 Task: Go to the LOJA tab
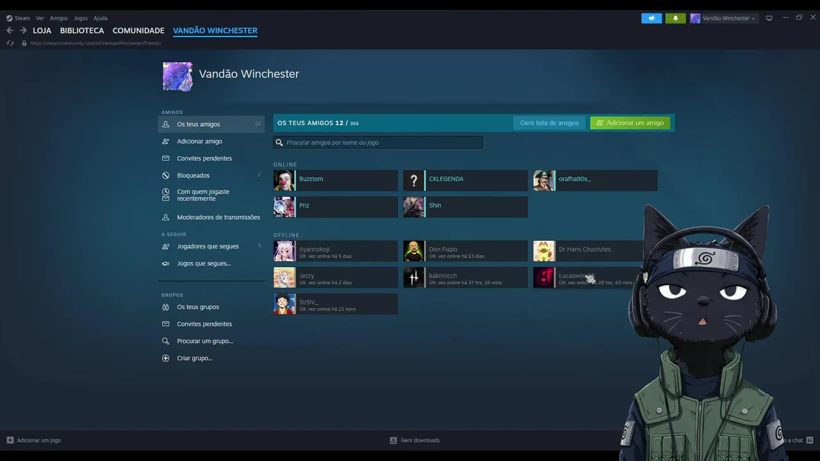[42, 30]
